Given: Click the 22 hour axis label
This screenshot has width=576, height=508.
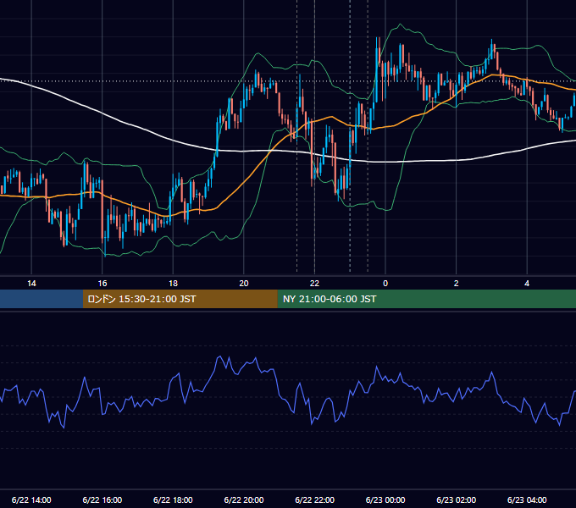Looking at the screenshot, I should (x=314, y=284).
